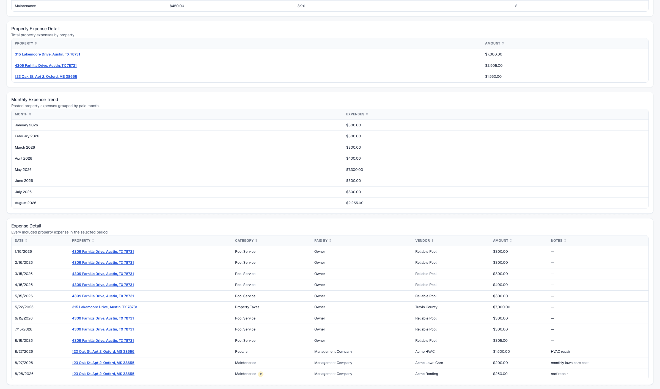The height and width of the screenshot is (389, 660).
Task: Click the January 2026 month row
Action: click(330, 125)
